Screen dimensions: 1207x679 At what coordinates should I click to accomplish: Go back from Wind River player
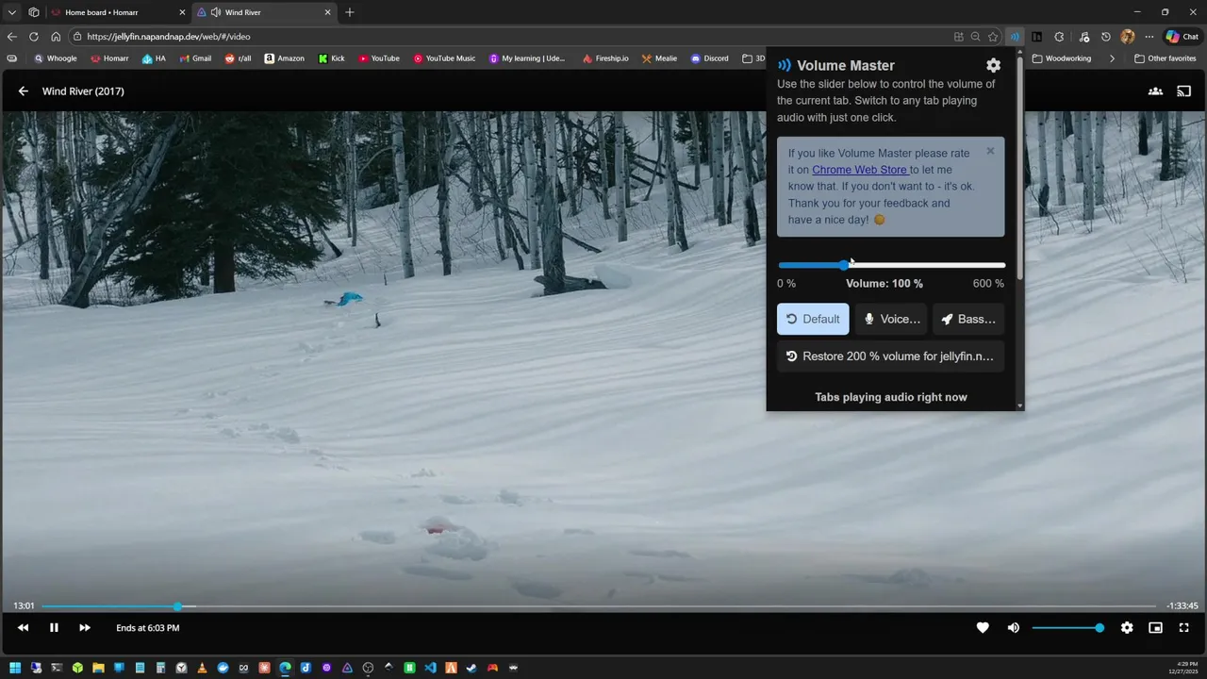(x=24, y=91)
